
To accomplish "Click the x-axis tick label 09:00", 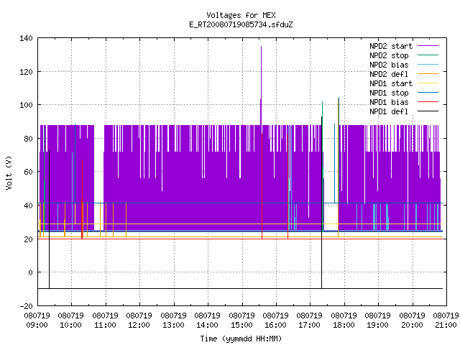I will (37, 325).
